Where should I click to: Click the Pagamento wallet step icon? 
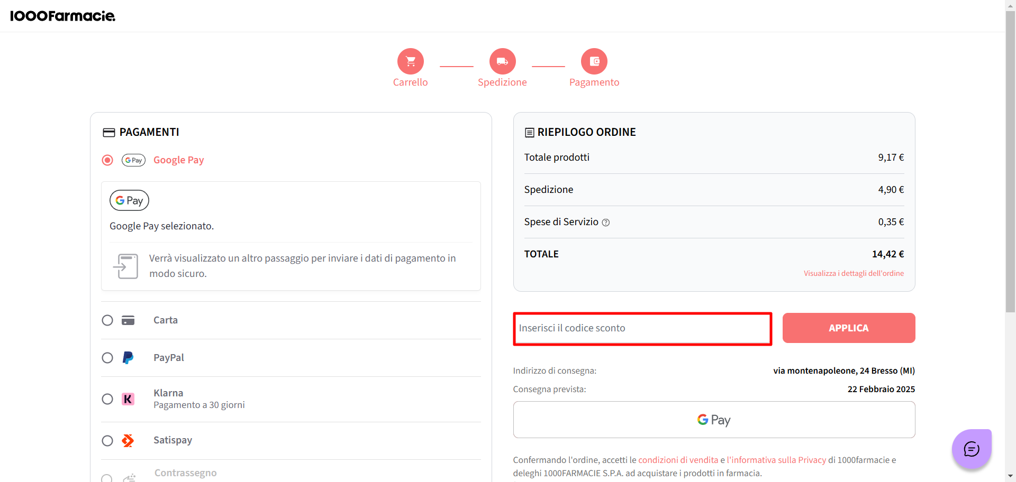tap(594, 61)
